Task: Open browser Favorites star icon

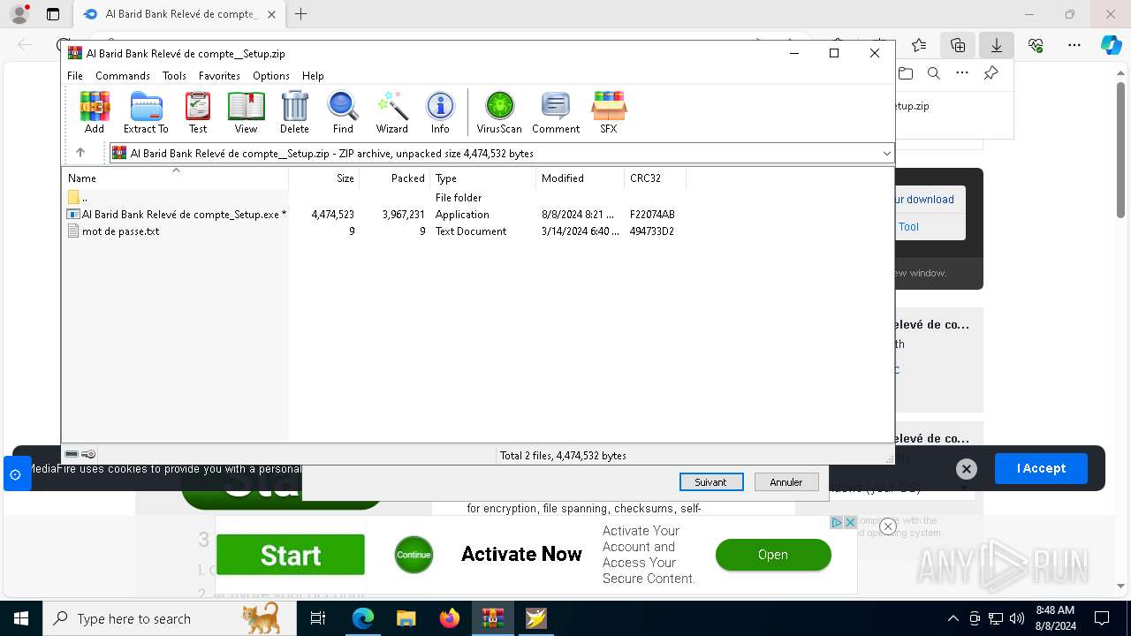Action: tap(919, 44)
